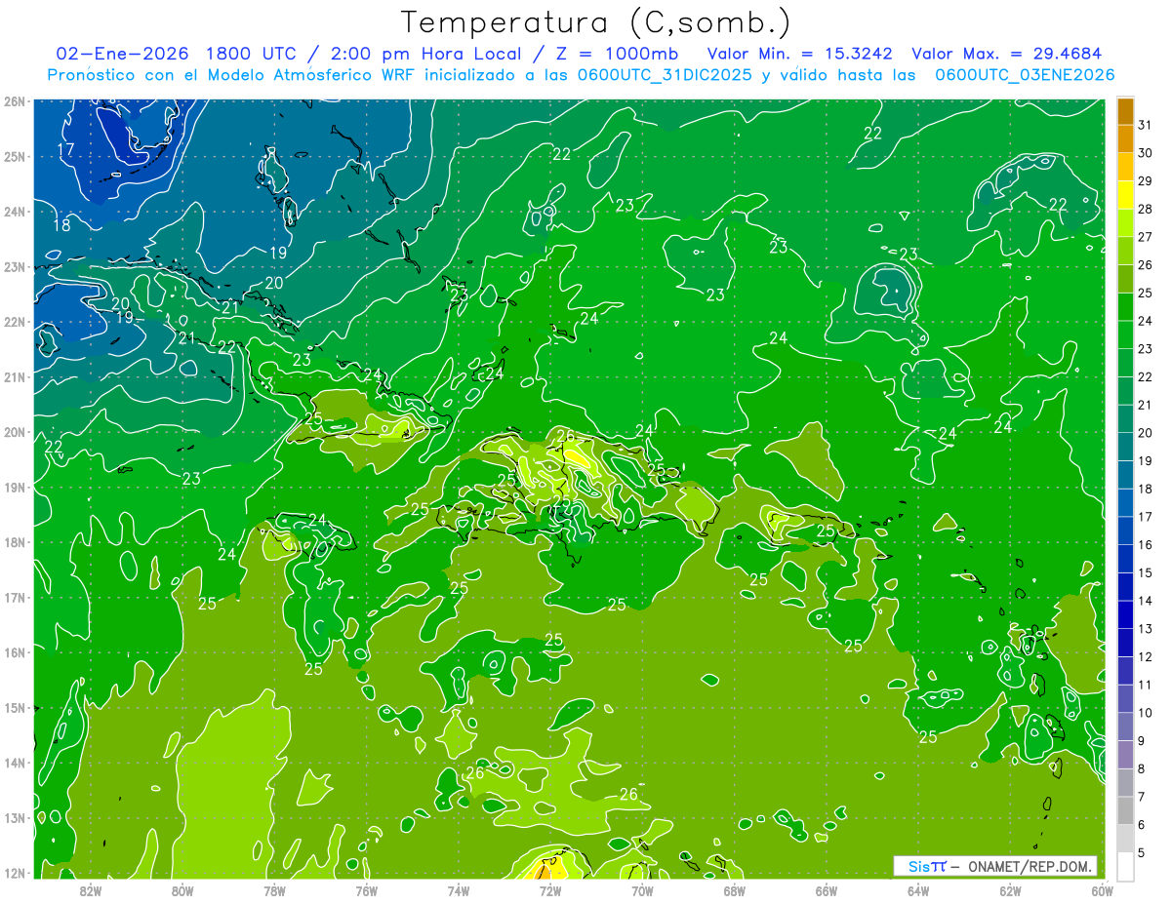Select the 'Z = 1000mb' level text
Image resolution: width=1171 pixels, height=904 pixels.
[x=617, y=54]
